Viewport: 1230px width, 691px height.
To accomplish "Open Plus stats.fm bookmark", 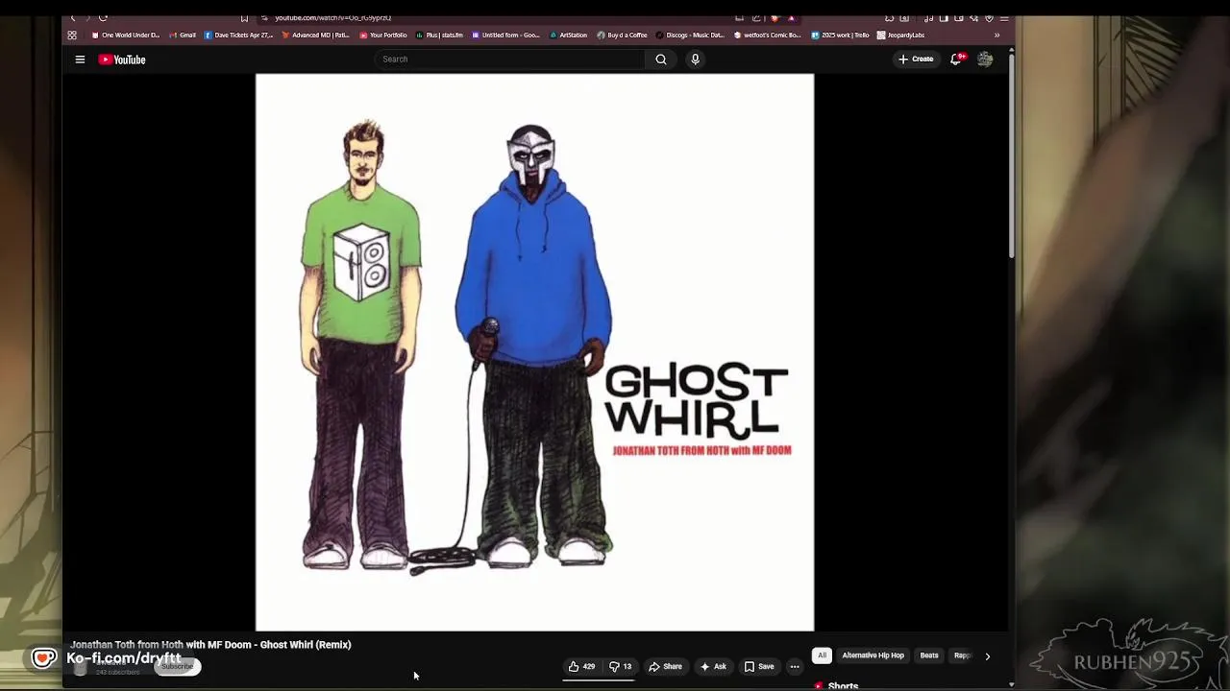I will coord(439,36).
